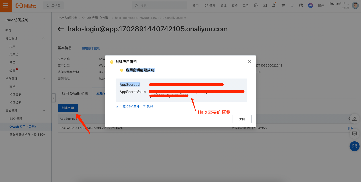The width and height of the screenshot is (361, 182).
Task: Click the edit pencil floating icon
Action: [x=354, y=119]
